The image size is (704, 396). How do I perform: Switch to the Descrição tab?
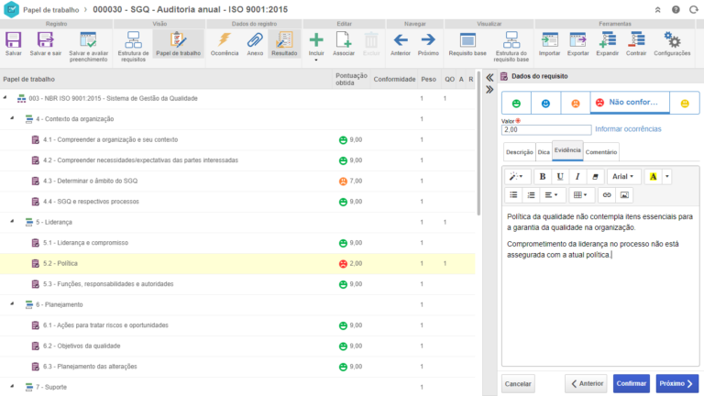pos(519,151)
